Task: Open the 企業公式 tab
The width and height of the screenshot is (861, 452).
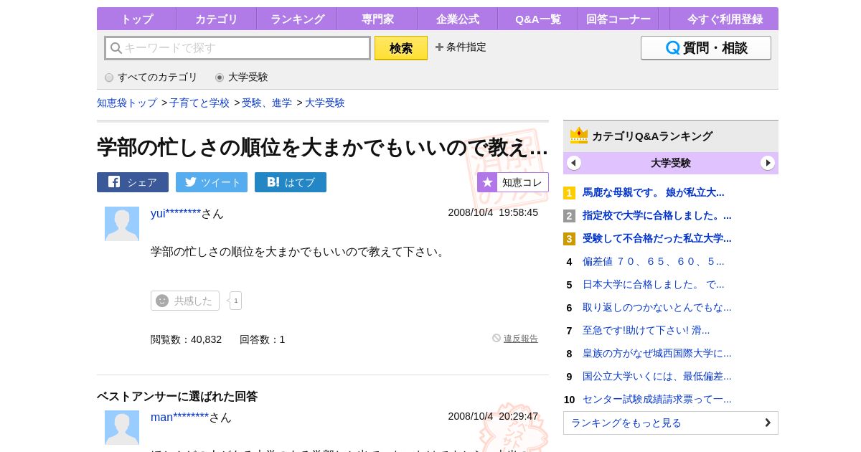Action: pyautogui.click(x=458, y=19)
